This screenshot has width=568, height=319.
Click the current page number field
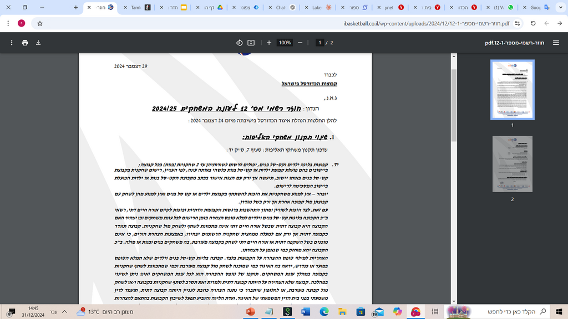pyautogui.click(x=319, y=43)
